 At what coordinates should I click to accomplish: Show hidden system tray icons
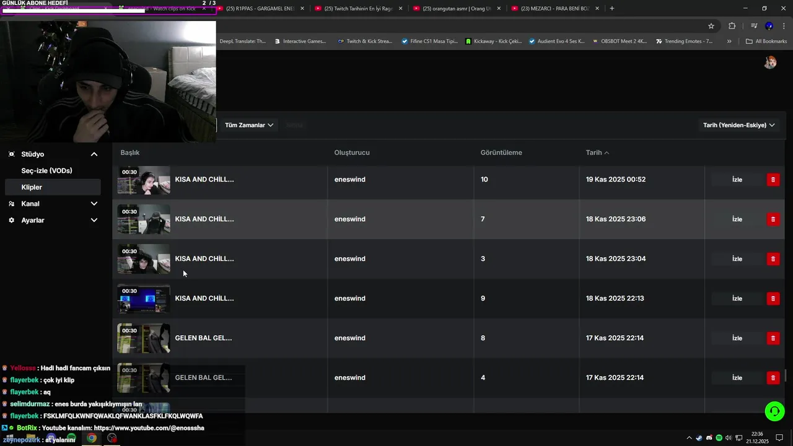[x=689, y=438]
